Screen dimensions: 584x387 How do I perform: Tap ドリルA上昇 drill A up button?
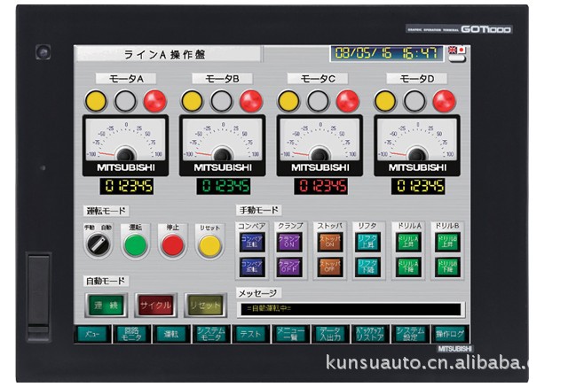point(408,242)
